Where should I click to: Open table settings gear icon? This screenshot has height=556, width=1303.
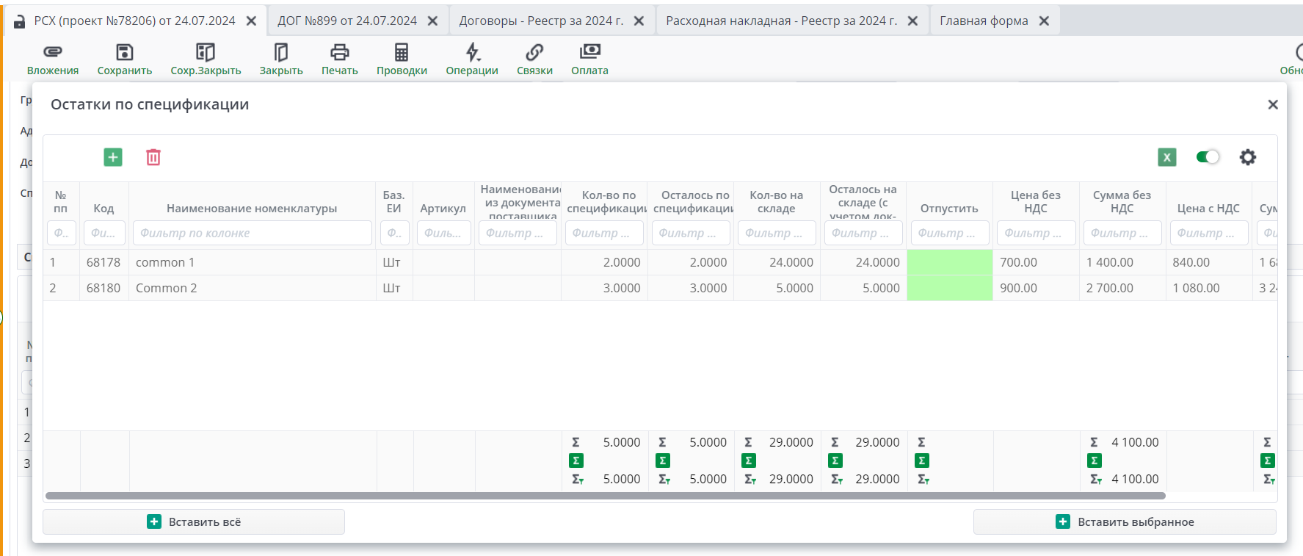[x=1247, y=157]
